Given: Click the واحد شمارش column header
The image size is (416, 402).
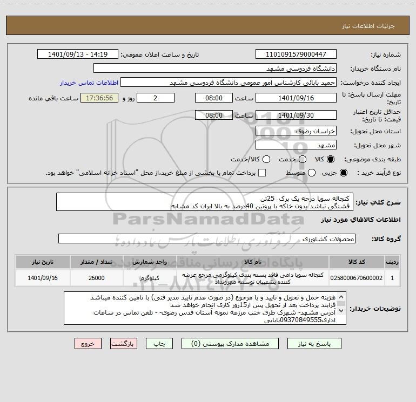Looking at the screenshot, I should pos(150,262).
